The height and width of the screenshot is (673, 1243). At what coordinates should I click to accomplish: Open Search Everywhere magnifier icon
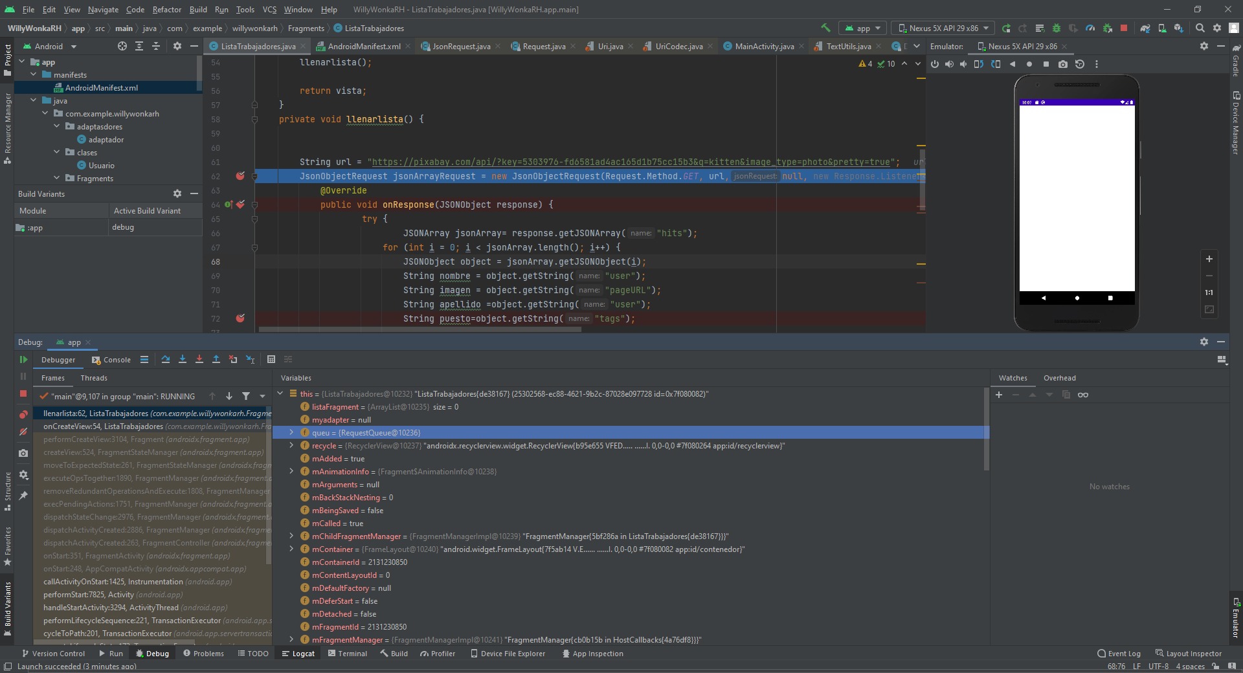click(1200, 28)
